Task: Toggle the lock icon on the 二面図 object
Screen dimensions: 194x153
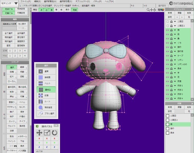Action: (171, 21)
